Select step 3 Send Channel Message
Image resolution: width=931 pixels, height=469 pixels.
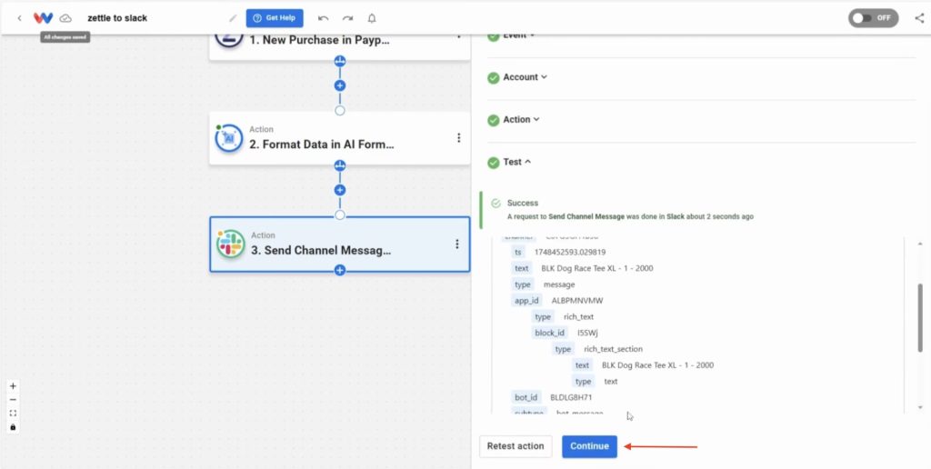[340, 244]
